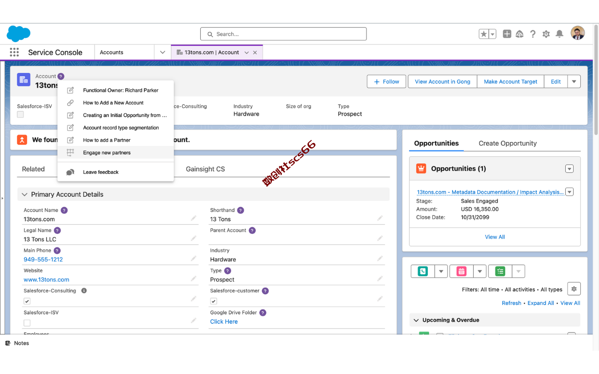Click the Opportunities crown icon
The image size is (599, 374).
coord(421,169)
